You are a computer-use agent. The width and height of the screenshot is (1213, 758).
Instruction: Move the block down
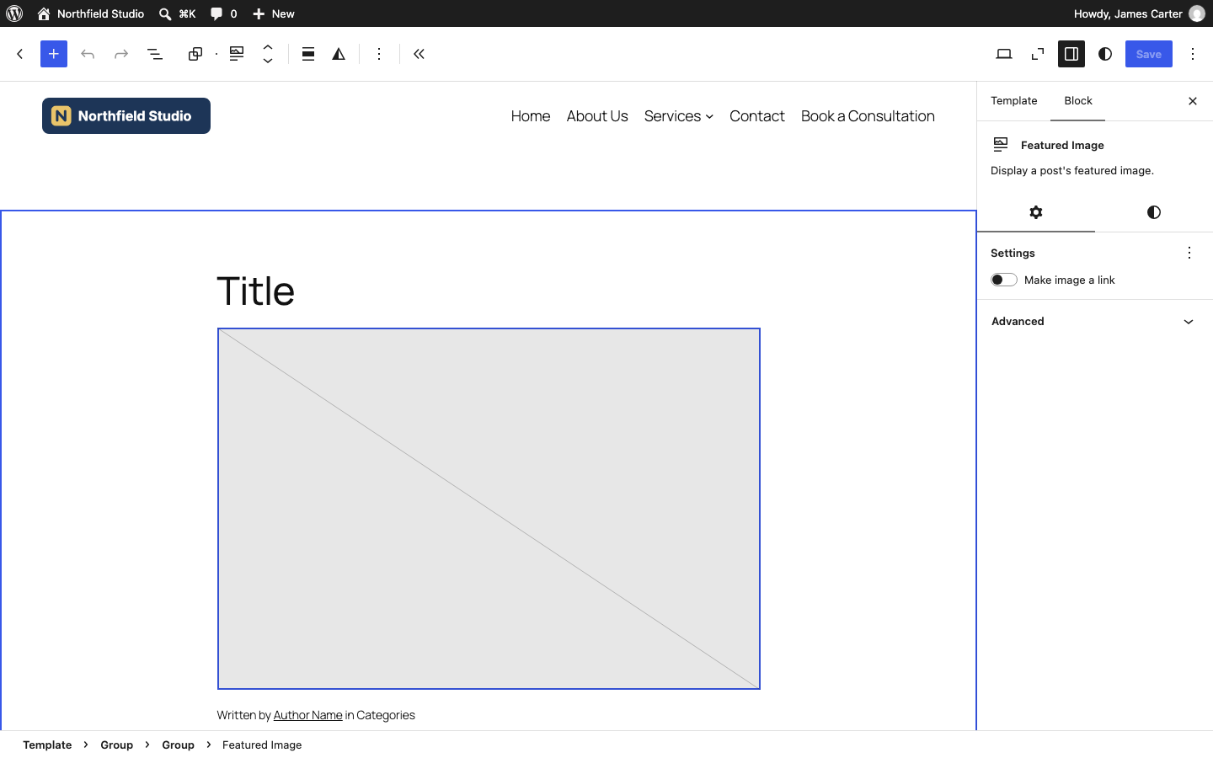coord(268,61)
